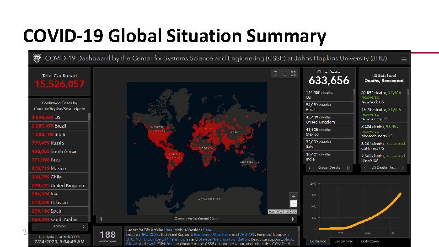The height and width of the screenshot is (247, 439).
Task: Select Pakistan row in country list
Action: pyautogui.click(x=59, y=202)
